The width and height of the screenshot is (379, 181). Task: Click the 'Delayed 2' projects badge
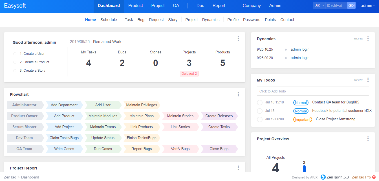[x=189, y=74]
